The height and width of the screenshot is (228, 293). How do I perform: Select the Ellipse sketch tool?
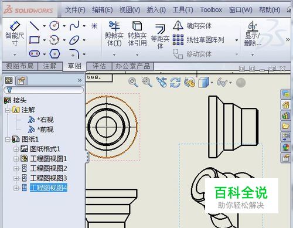pos(74,40)
